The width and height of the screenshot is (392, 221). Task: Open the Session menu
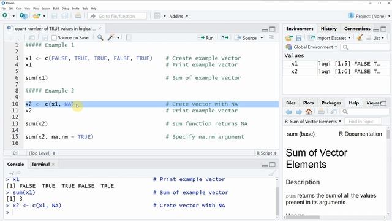46,9
